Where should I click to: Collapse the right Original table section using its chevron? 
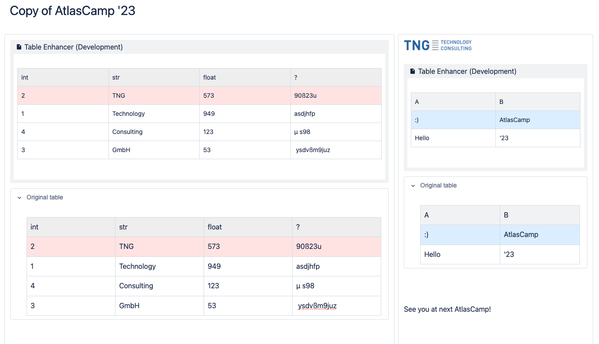point(413,186)
